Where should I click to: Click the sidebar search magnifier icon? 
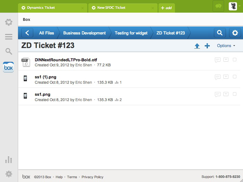pos(9,52)
